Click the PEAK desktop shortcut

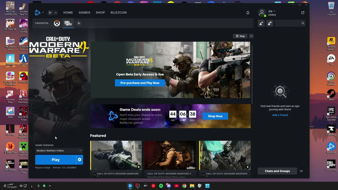10,113
